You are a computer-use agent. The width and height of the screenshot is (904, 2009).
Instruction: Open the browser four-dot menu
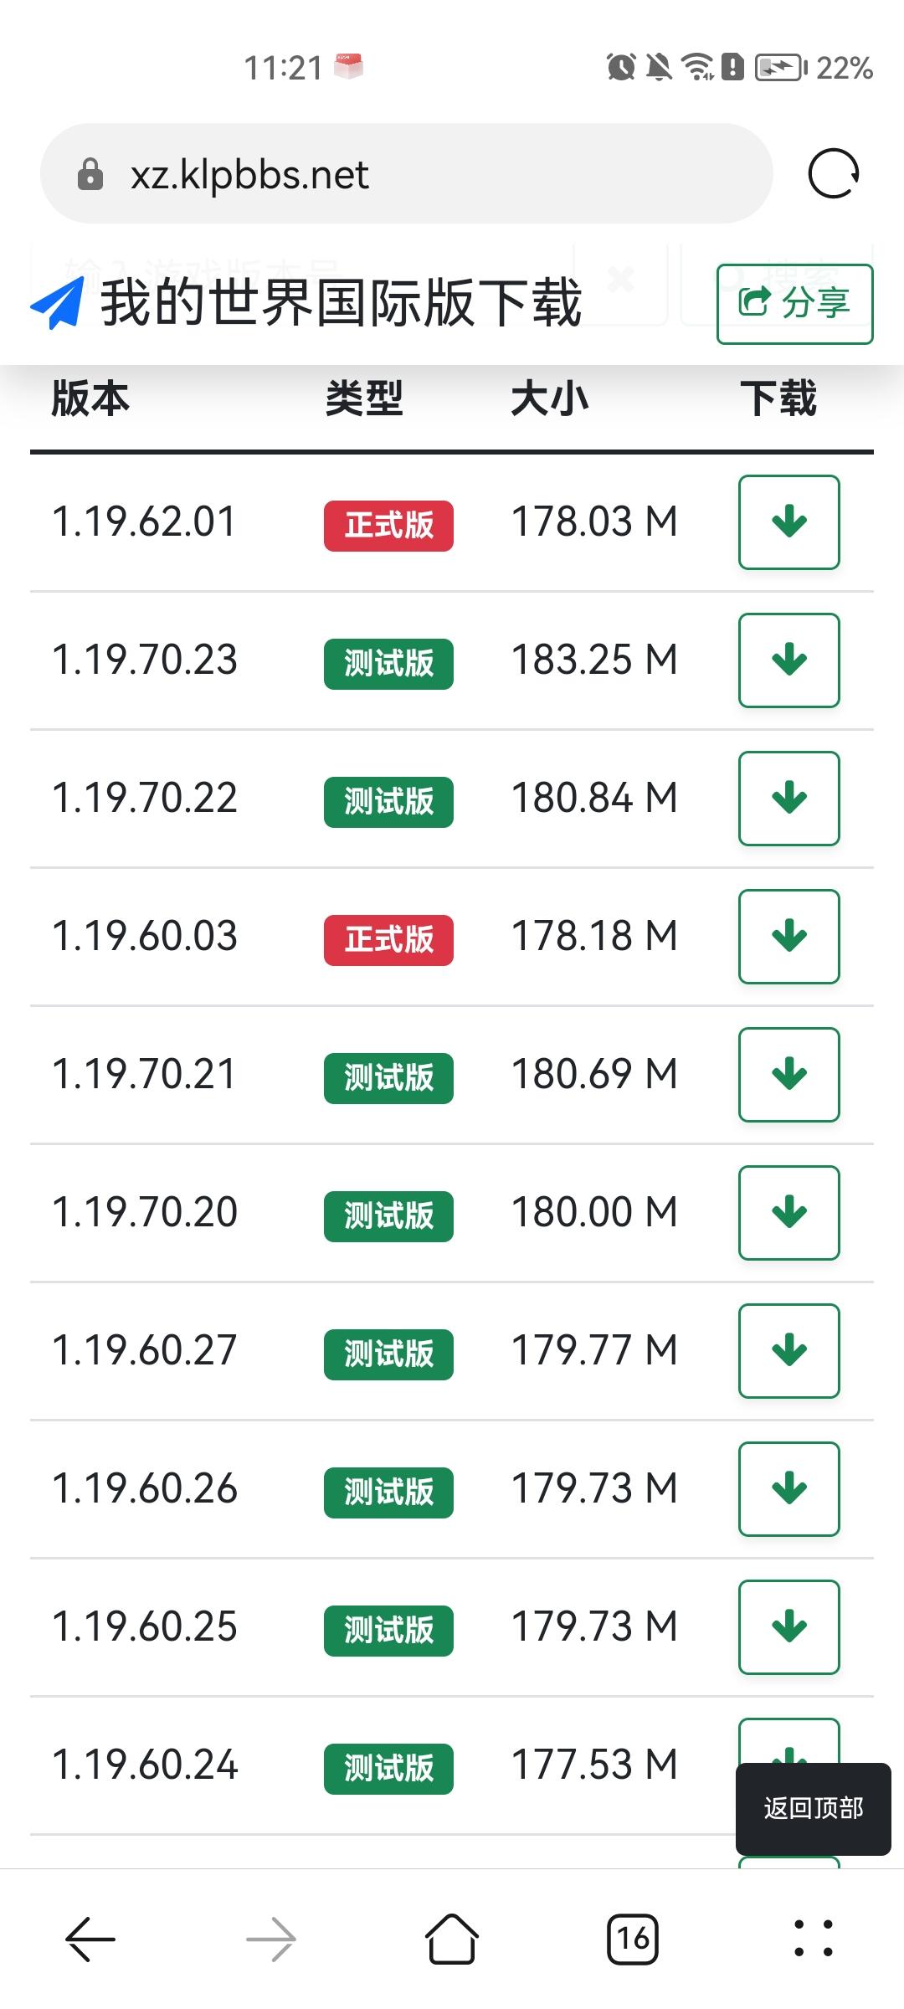tap(814, 1939)
